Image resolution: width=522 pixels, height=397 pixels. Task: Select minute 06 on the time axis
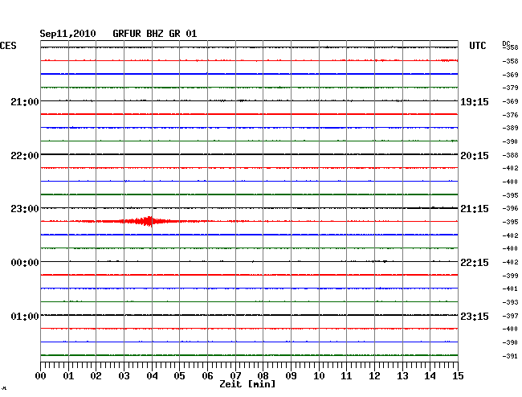[207, 376]
